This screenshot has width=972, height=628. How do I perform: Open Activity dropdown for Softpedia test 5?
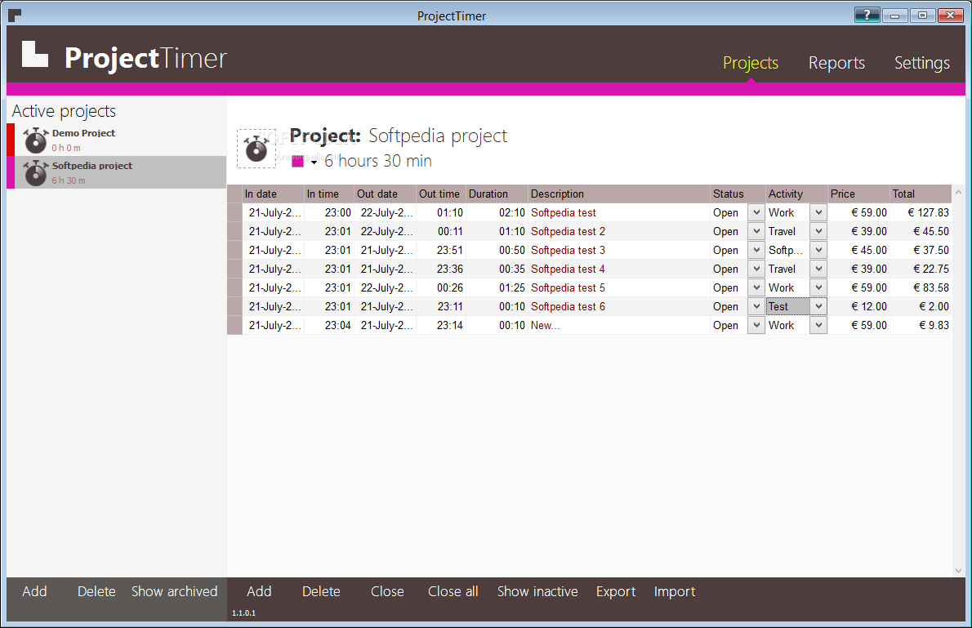(818, 287)
